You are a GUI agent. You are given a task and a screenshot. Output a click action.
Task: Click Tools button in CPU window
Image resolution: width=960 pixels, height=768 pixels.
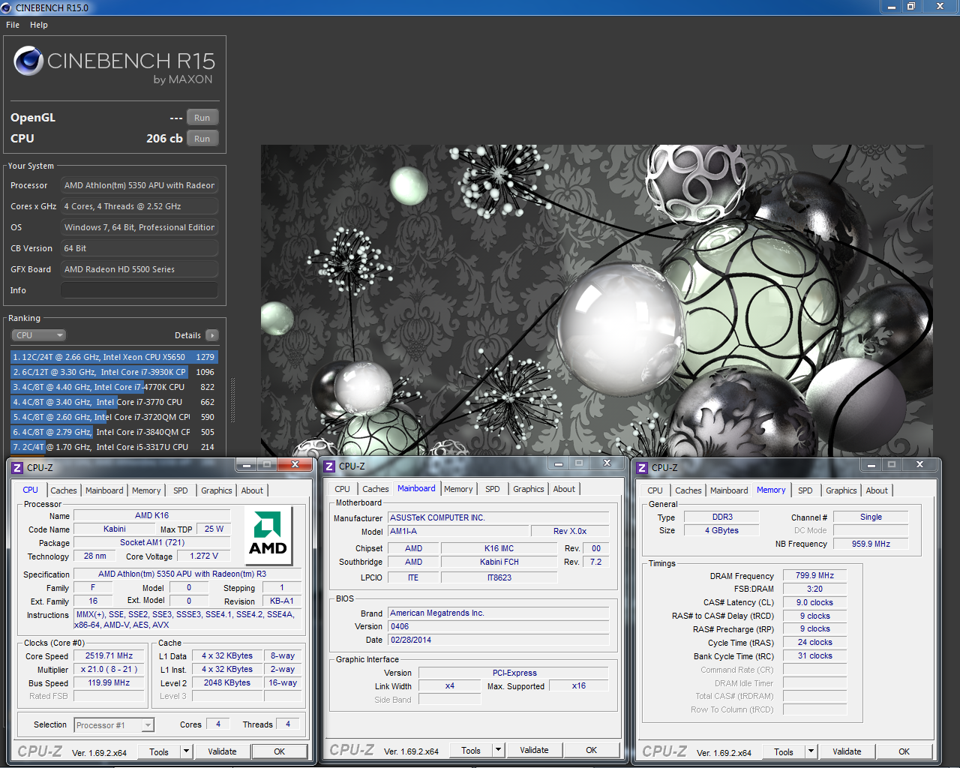click(x=159, y=751)
